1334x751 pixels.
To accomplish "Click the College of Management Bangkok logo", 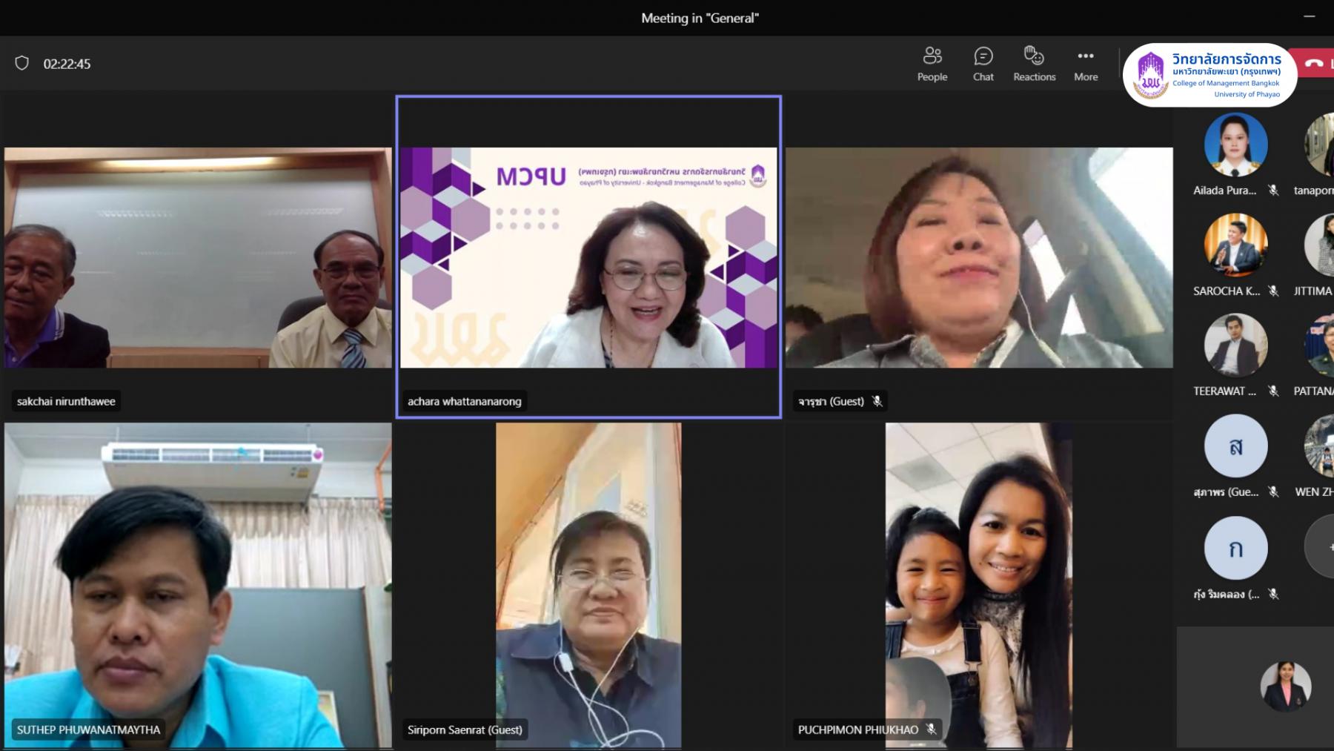I will pyautogui.click(x=1209, y=75).
